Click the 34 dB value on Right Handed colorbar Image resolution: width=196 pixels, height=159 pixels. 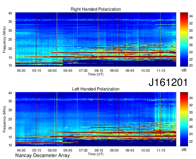click(x=191, y=16)
